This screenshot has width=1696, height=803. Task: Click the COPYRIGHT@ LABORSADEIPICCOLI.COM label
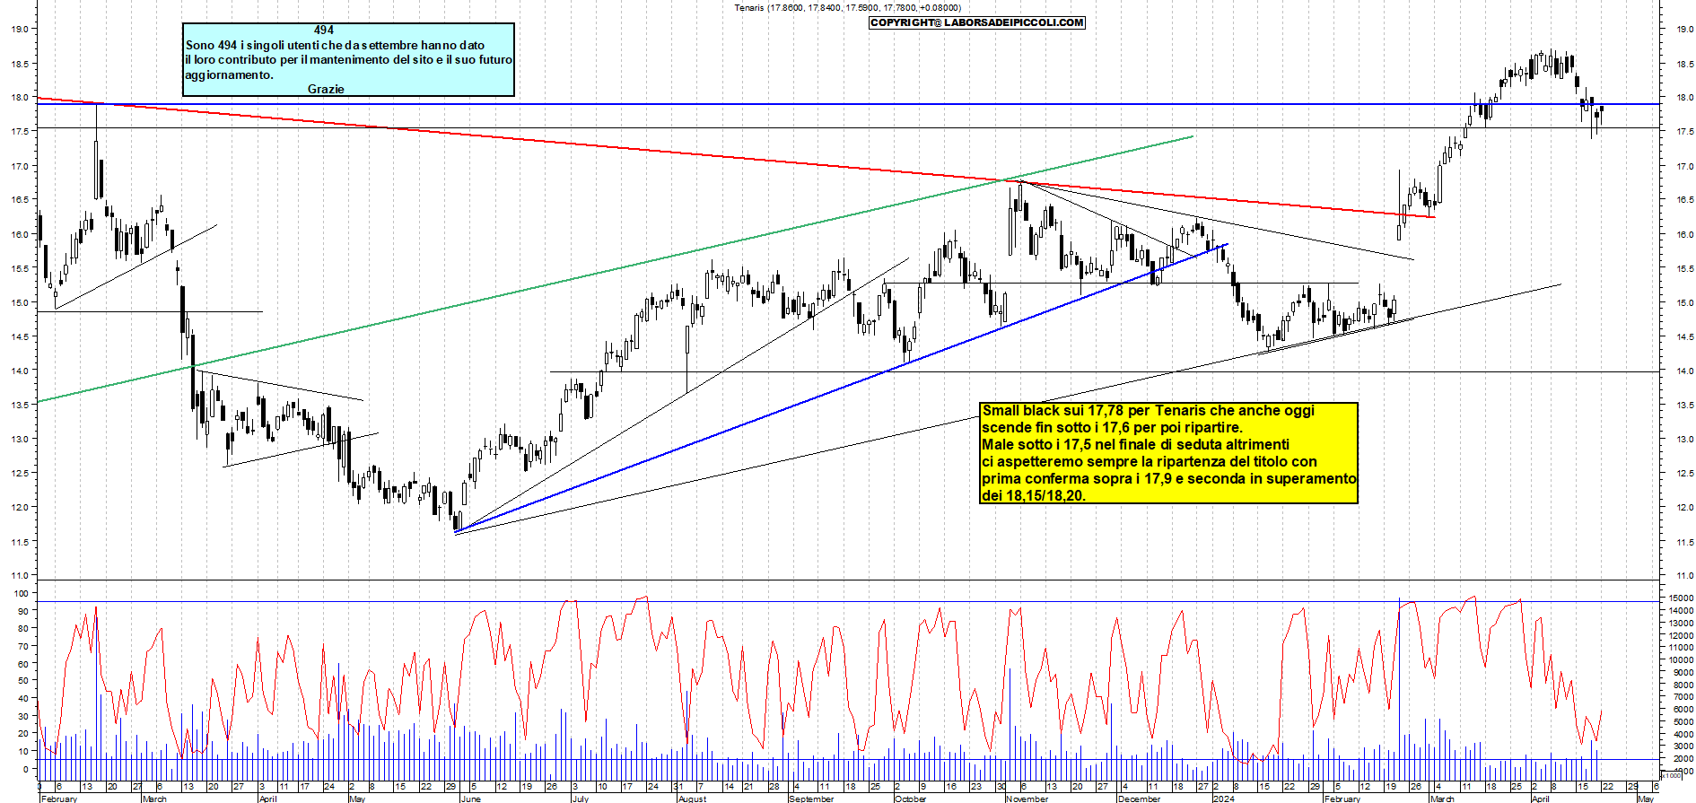pos(977,22)
